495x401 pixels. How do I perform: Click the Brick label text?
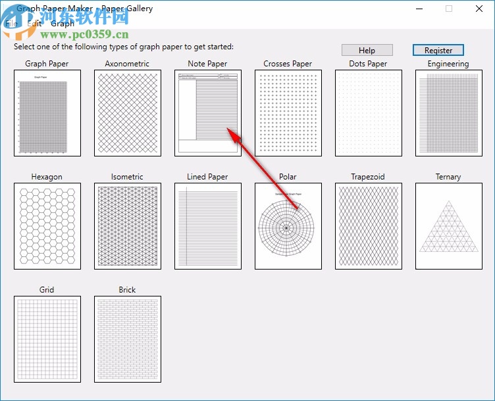pyautogui.click(x=127, y=290)
